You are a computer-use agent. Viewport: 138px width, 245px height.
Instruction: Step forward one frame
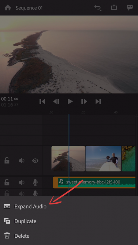click(x=84, y=102)
